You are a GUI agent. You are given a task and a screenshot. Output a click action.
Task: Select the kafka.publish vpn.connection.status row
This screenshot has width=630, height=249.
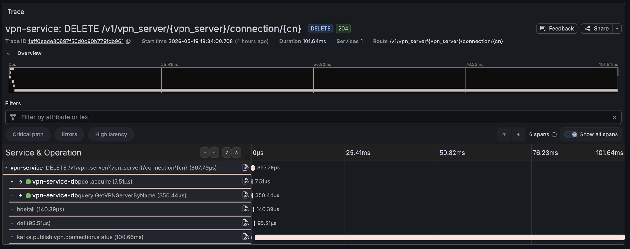coord(130,237)
